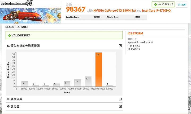Click the 加入比較 compare button
191x114 pixels.
point(182,4)
